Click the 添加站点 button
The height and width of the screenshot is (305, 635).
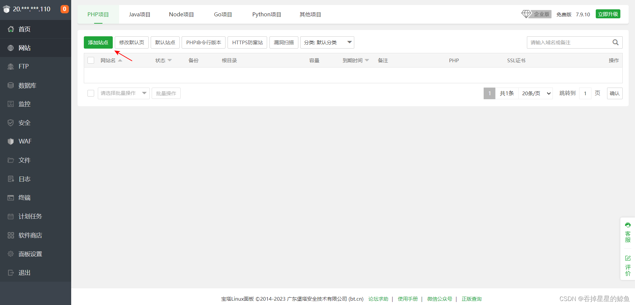click(x=98, y=42)
